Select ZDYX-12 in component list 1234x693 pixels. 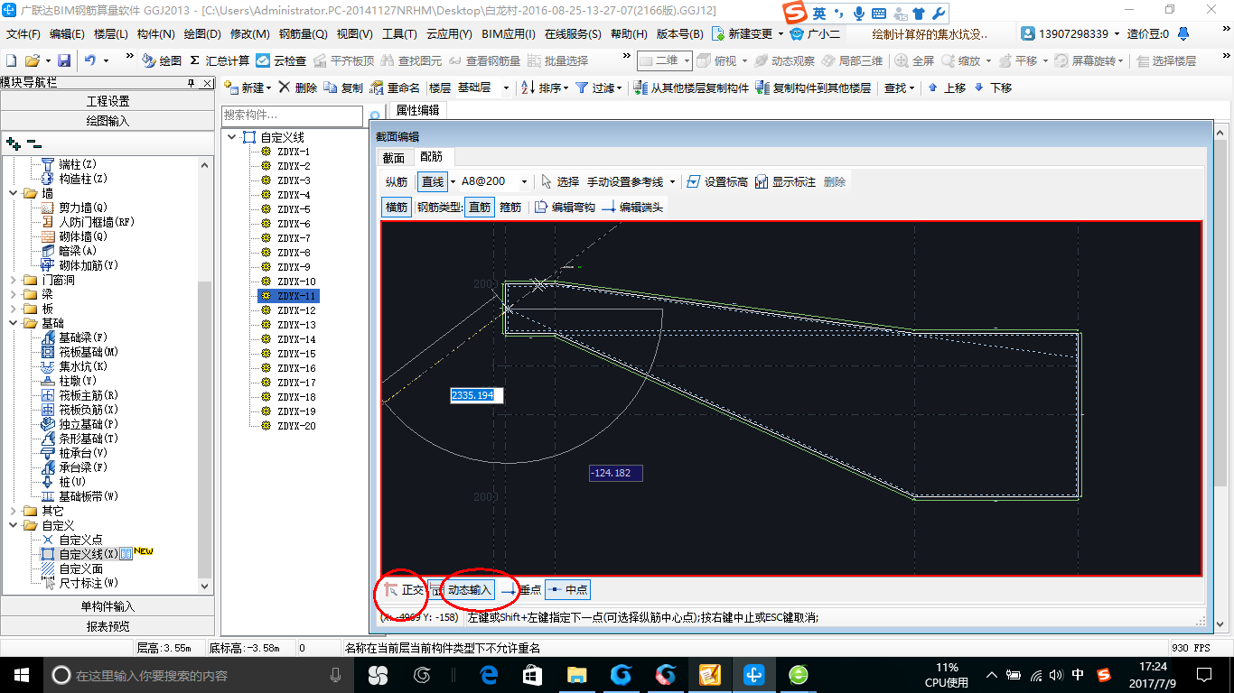tap(296, 310)
